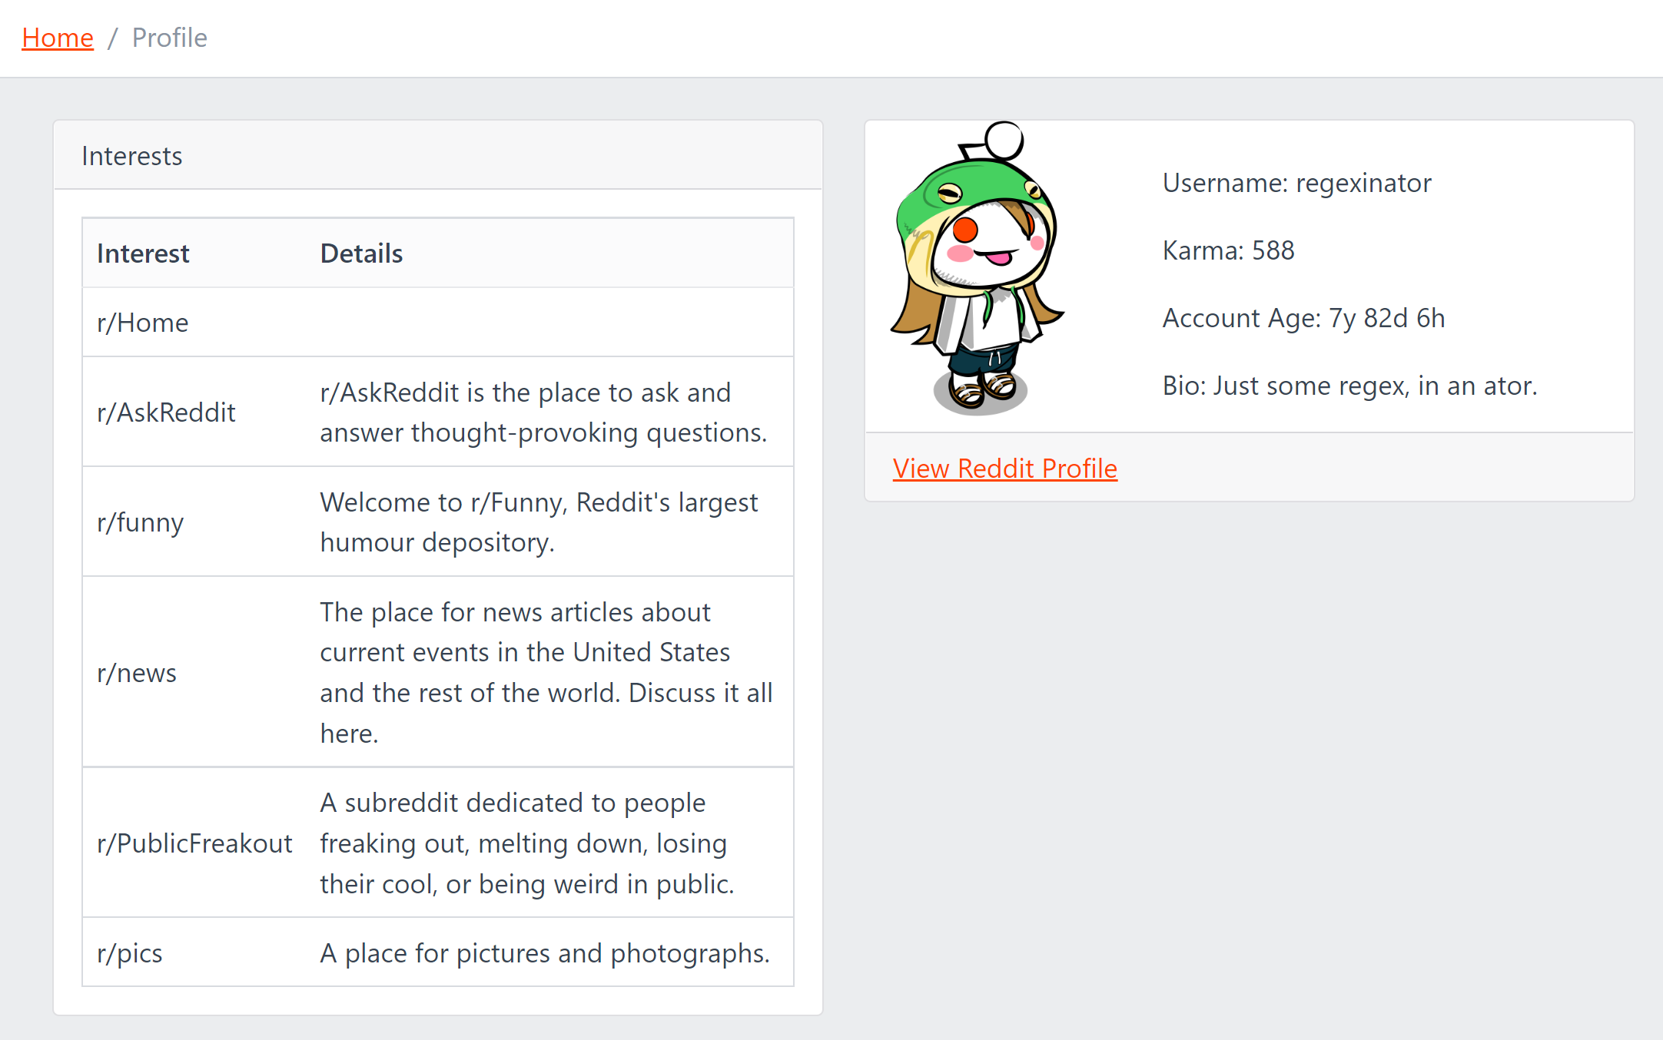Select the r/AskReddit interest row
The width and height of the screenshot is (1663, 1040).
click(166, 412)
